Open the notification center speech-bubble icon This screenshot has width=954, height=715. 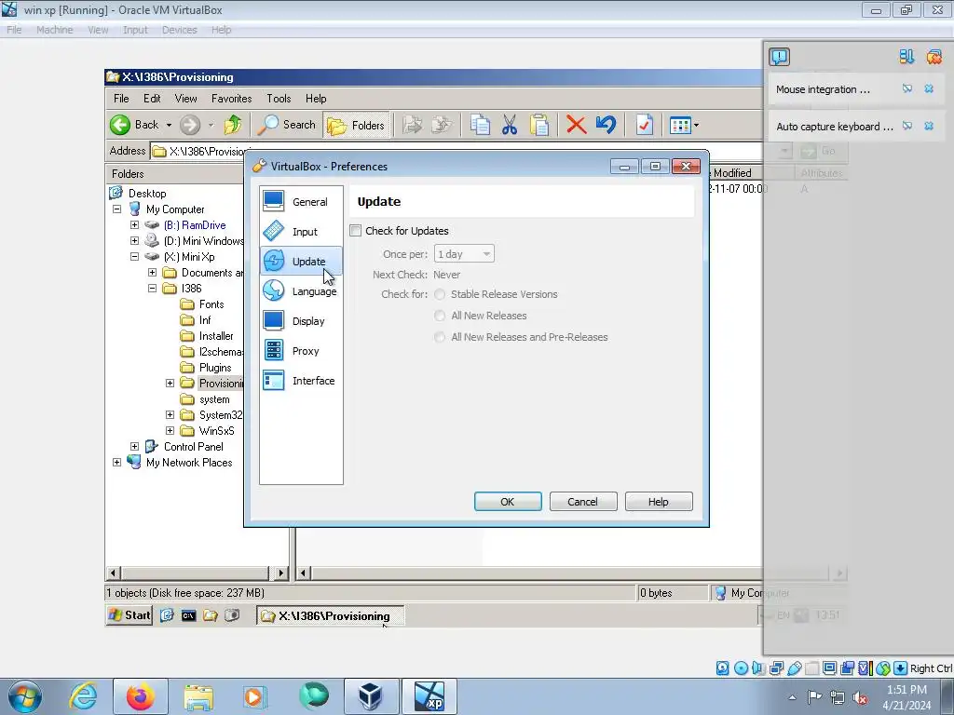point(780,57)
